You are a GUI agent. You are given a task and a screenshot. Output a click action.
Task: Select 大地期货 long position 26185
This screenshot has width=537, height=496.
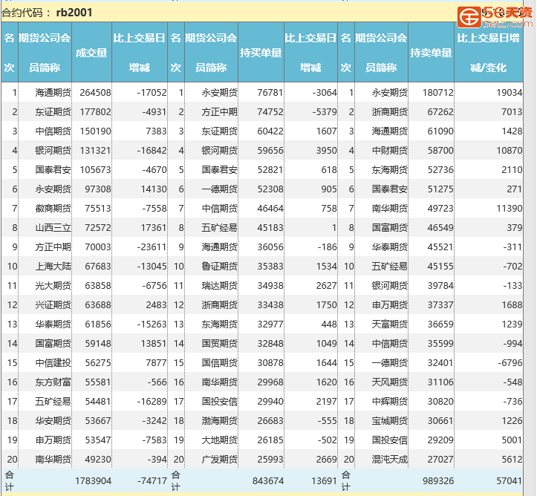pyautogui.click(x=270, y=440)
